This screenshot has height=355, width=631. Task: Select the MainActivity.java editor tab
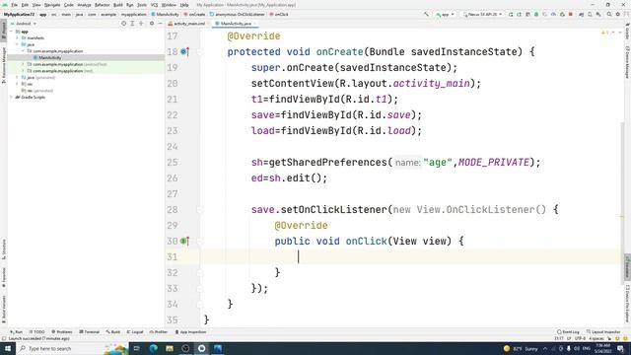point(236,24)
